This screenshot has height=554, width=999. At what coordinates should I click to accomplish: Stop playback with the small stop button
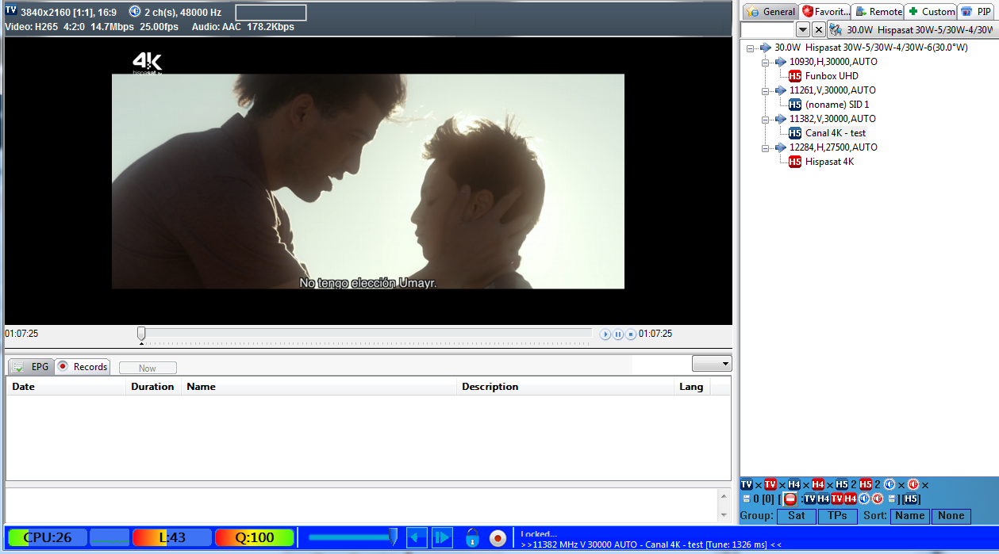point(631,334)
